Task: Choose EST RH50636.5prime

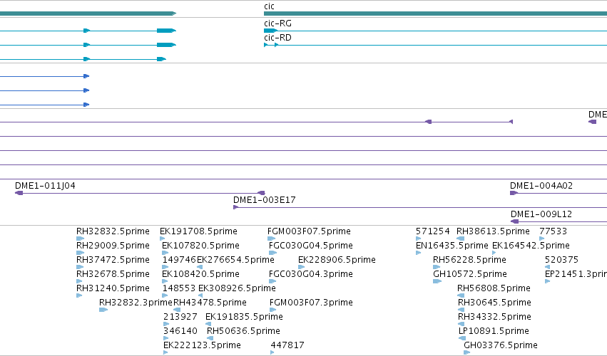Action: tap(243, 331)
